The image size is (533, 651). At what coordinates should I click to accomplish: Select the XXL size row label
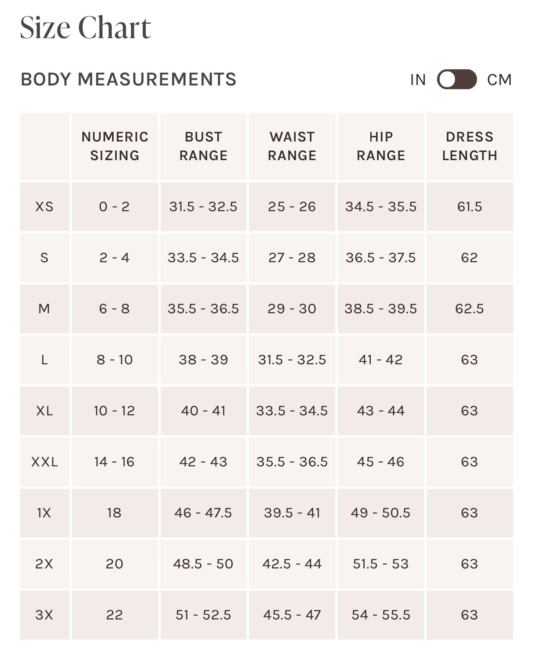44,462
